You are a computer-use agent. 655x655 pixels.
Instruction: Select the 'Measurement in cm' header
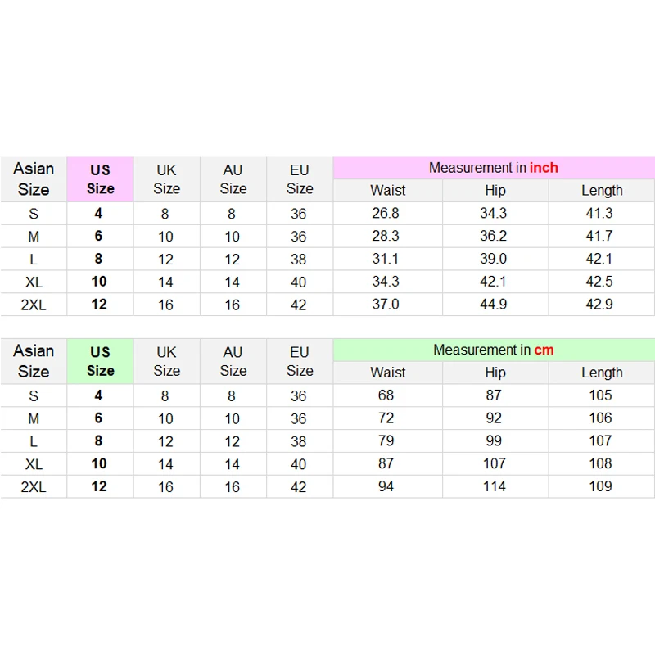coord(494,350)
